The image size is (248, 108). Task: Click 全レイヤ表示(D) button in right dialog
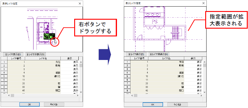pos(136,54)
